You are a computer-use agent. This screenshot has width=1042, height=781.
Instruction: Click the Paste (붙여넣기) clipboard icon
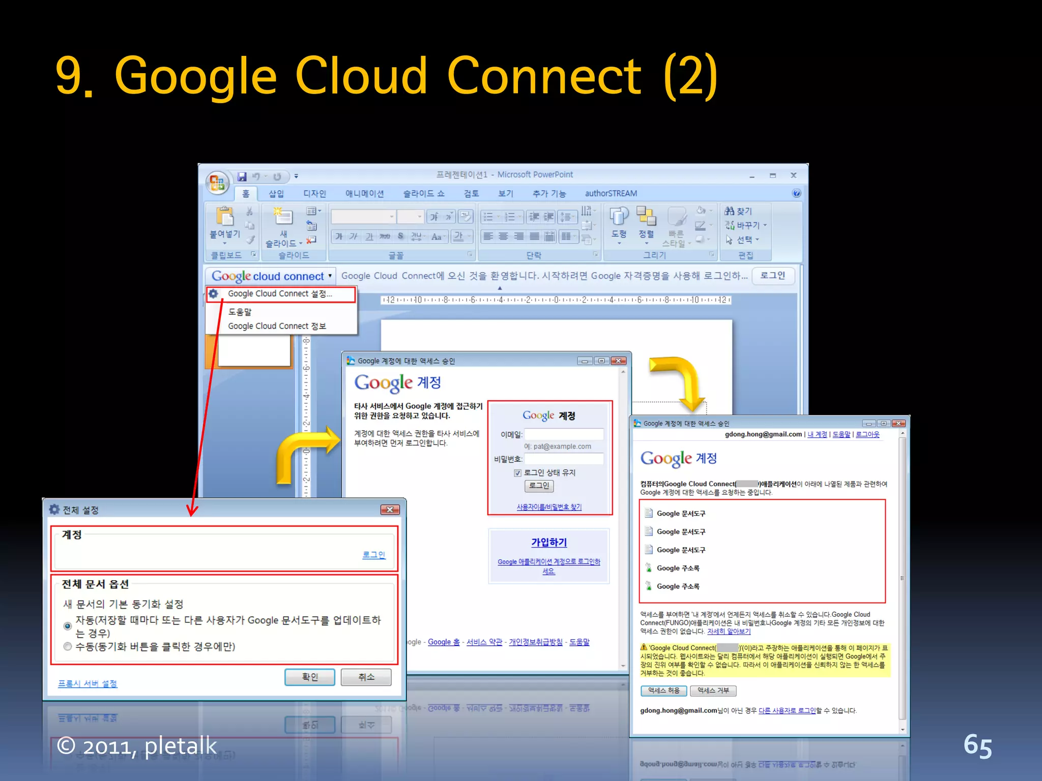click(x=224, y=216)
